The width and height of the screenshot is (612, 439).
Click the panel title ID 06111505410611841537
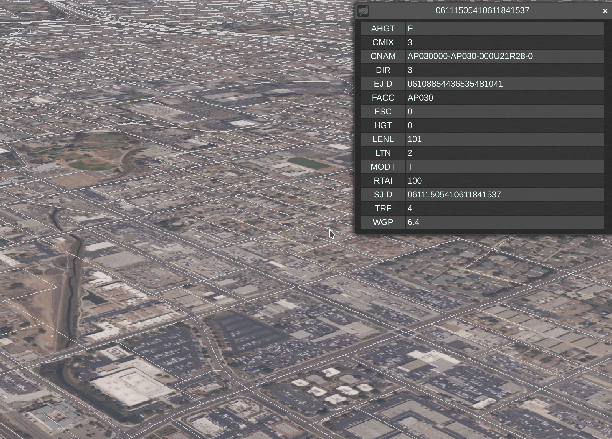pyautogui.click(x=482, y=10)
